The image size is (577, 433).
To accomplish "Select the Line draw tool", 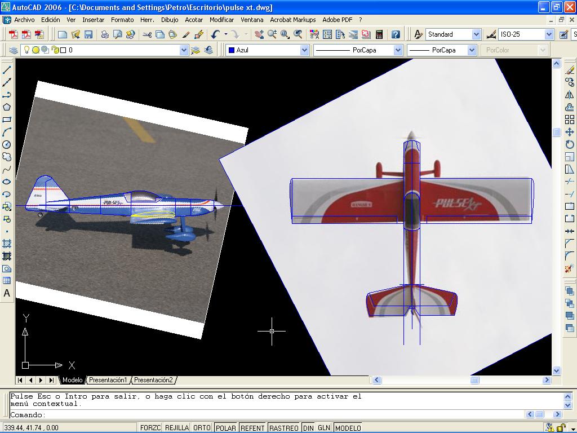I will coord(7,70).
